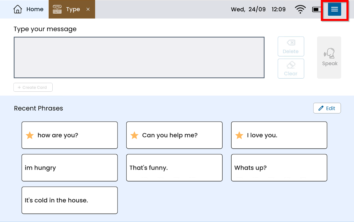
Task: Edit the Recent Phrases list
Action: (x=327, y=108)
